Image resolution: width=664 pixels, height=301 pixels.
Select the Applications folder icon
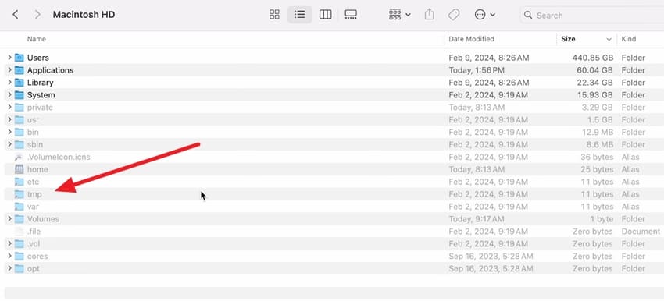pos(19,69)
